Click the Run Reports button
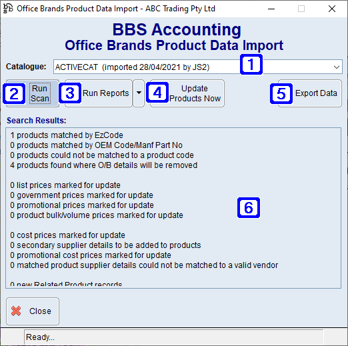348x346 pixels. [x=99, y=93]
